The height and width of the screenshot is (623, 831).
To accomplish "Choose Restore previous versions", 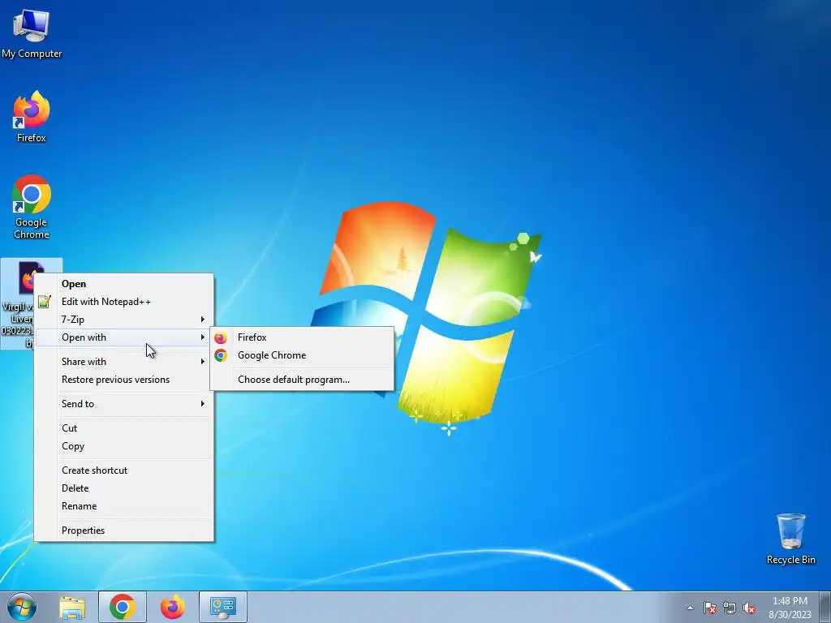I will point(124,380).
